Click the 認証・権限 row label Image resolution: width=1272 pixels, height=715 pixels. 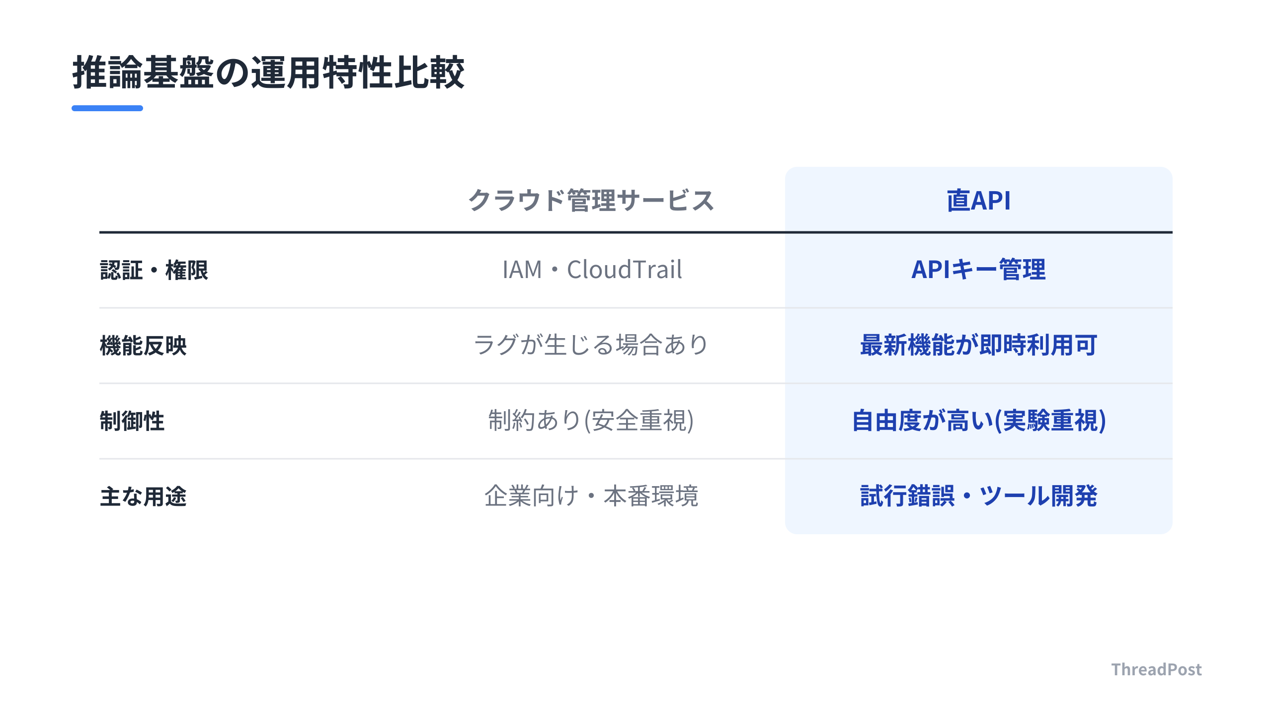click(x=154, y=271)
